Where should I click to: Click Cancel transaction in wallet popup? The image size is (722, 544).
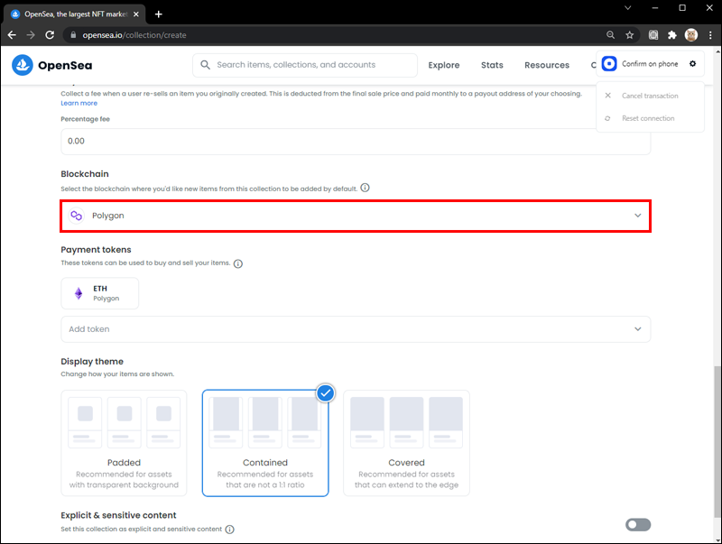point(650,96)
